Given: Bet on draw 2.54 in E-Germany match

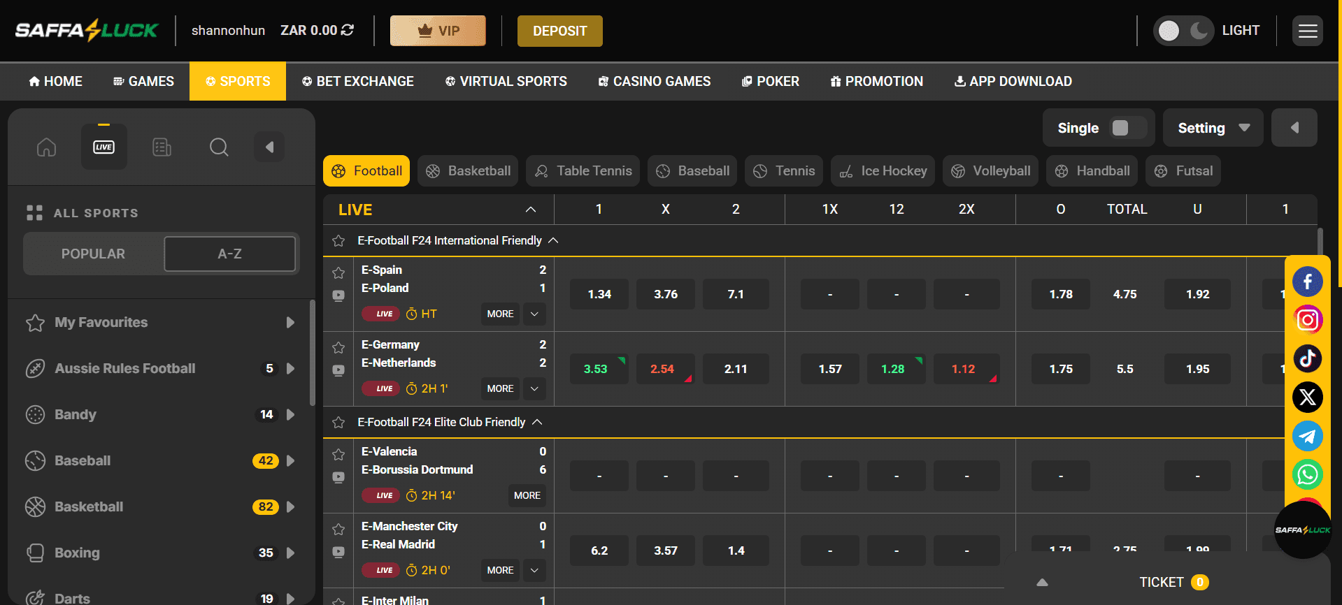Looking at the screenshot, I should pyautogui.click(x=665, y=369).
